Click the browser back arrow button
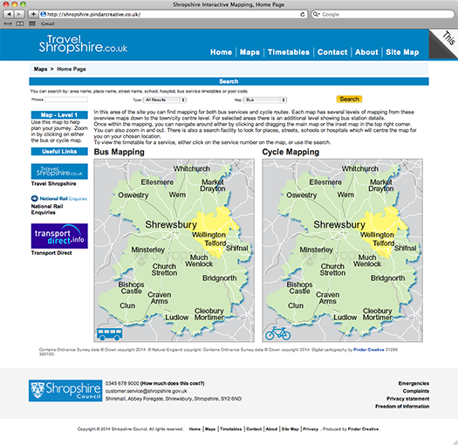This screenshot has width=458, height=445. point(9,14)
